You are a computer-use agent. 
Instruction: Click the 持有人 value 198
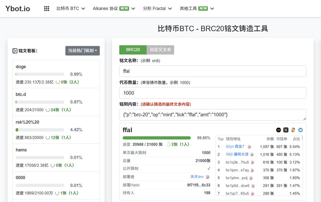[207, 193]
